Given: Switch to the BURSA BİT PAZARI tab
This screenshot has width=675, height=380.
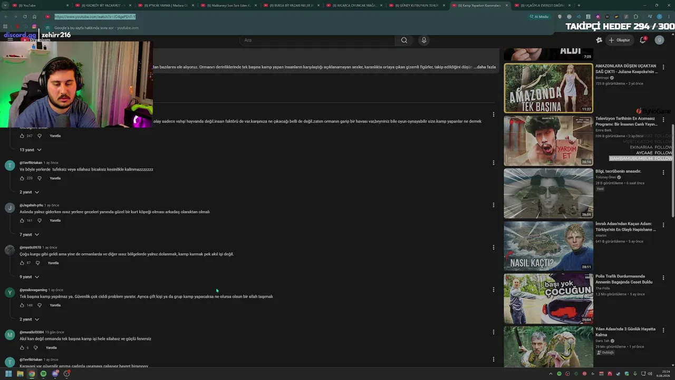Looking at the screenshot, I should click(x=290, y=5).
